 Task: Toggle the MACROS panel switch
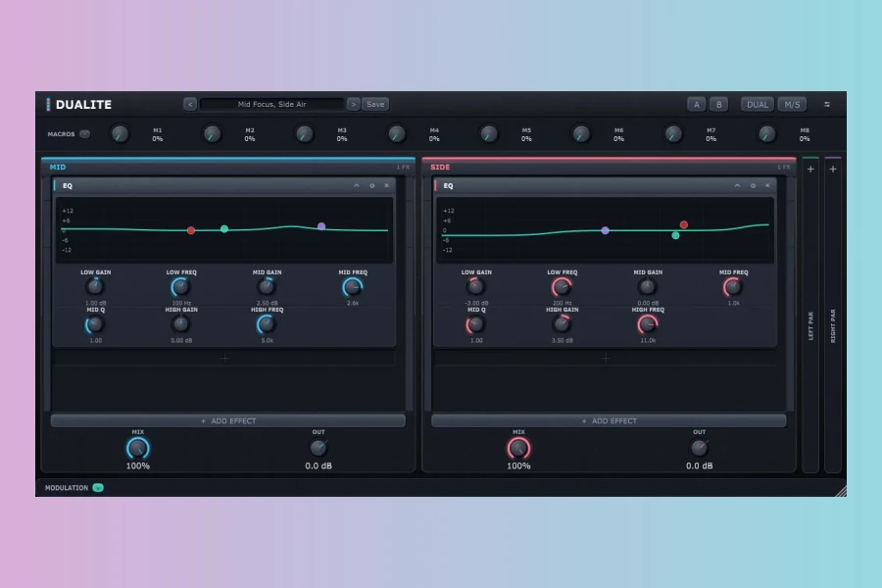85,134
